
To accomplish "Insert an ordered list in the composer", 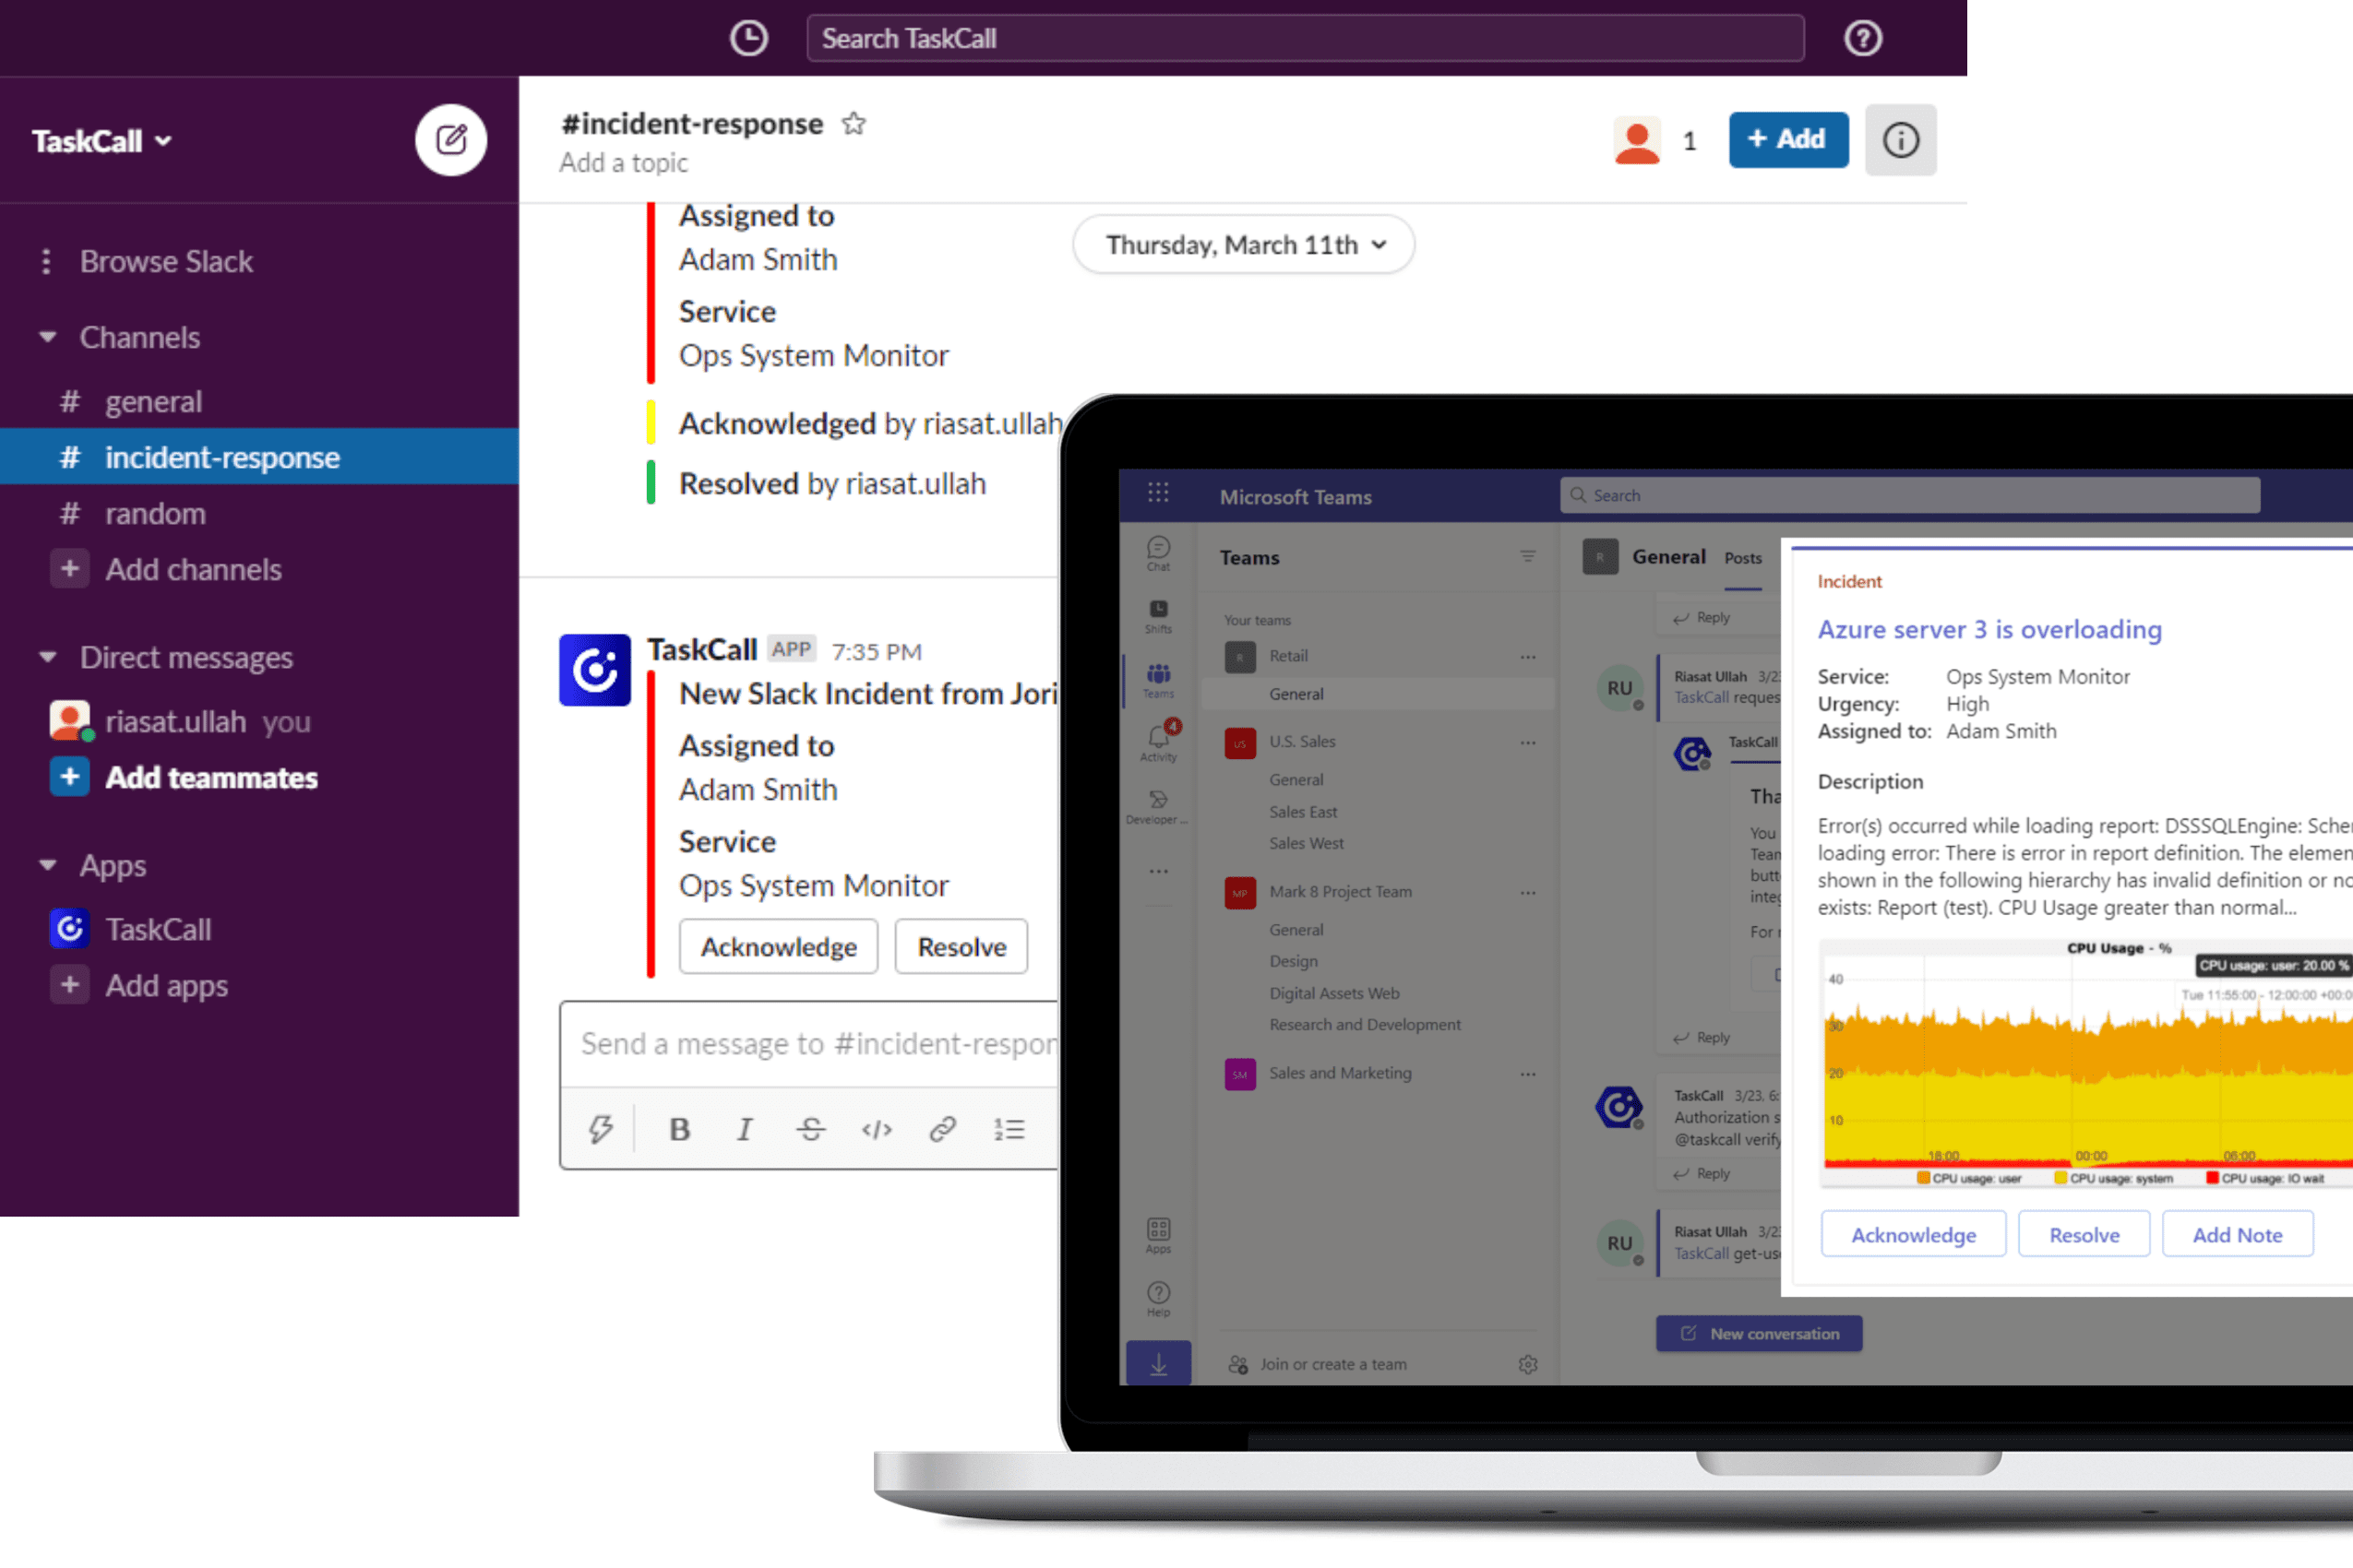I will click(1009, 1129).
